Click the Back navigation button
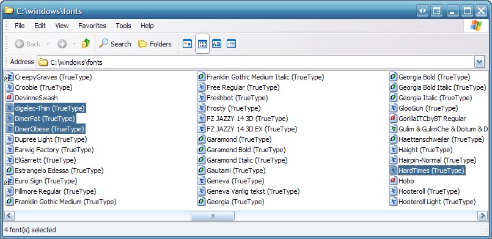The height and width of the screenshot is (239, 492). pos(28,44)
